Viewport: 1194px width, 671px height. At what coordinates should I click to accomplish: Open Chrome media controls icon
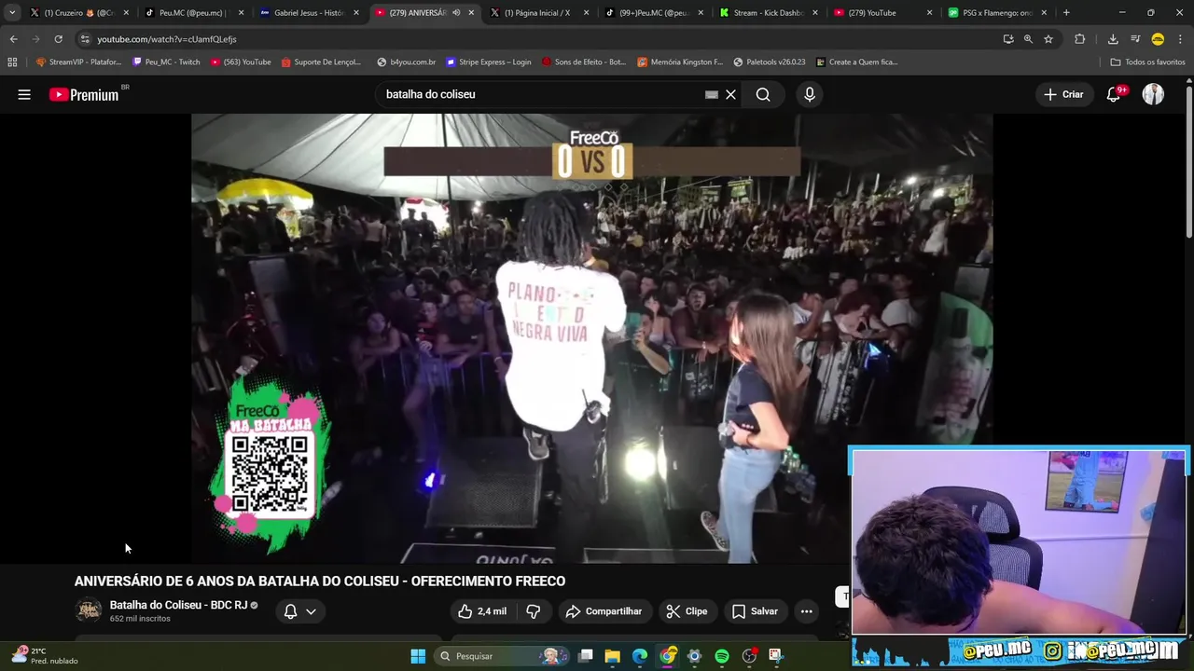click(1135, 39)
